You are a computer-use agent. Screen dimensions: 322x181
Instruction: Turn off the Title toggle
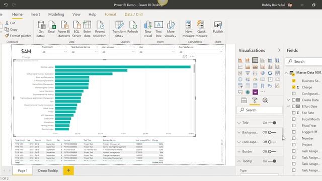(x=272, y=123)
